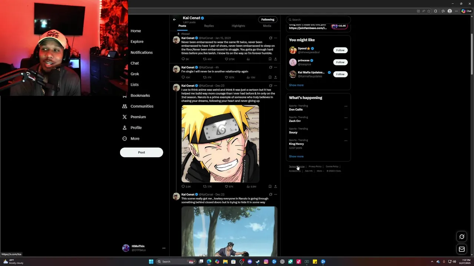Share the pinned Jan 15, 2021 post
474x266 pixels.
275,59
